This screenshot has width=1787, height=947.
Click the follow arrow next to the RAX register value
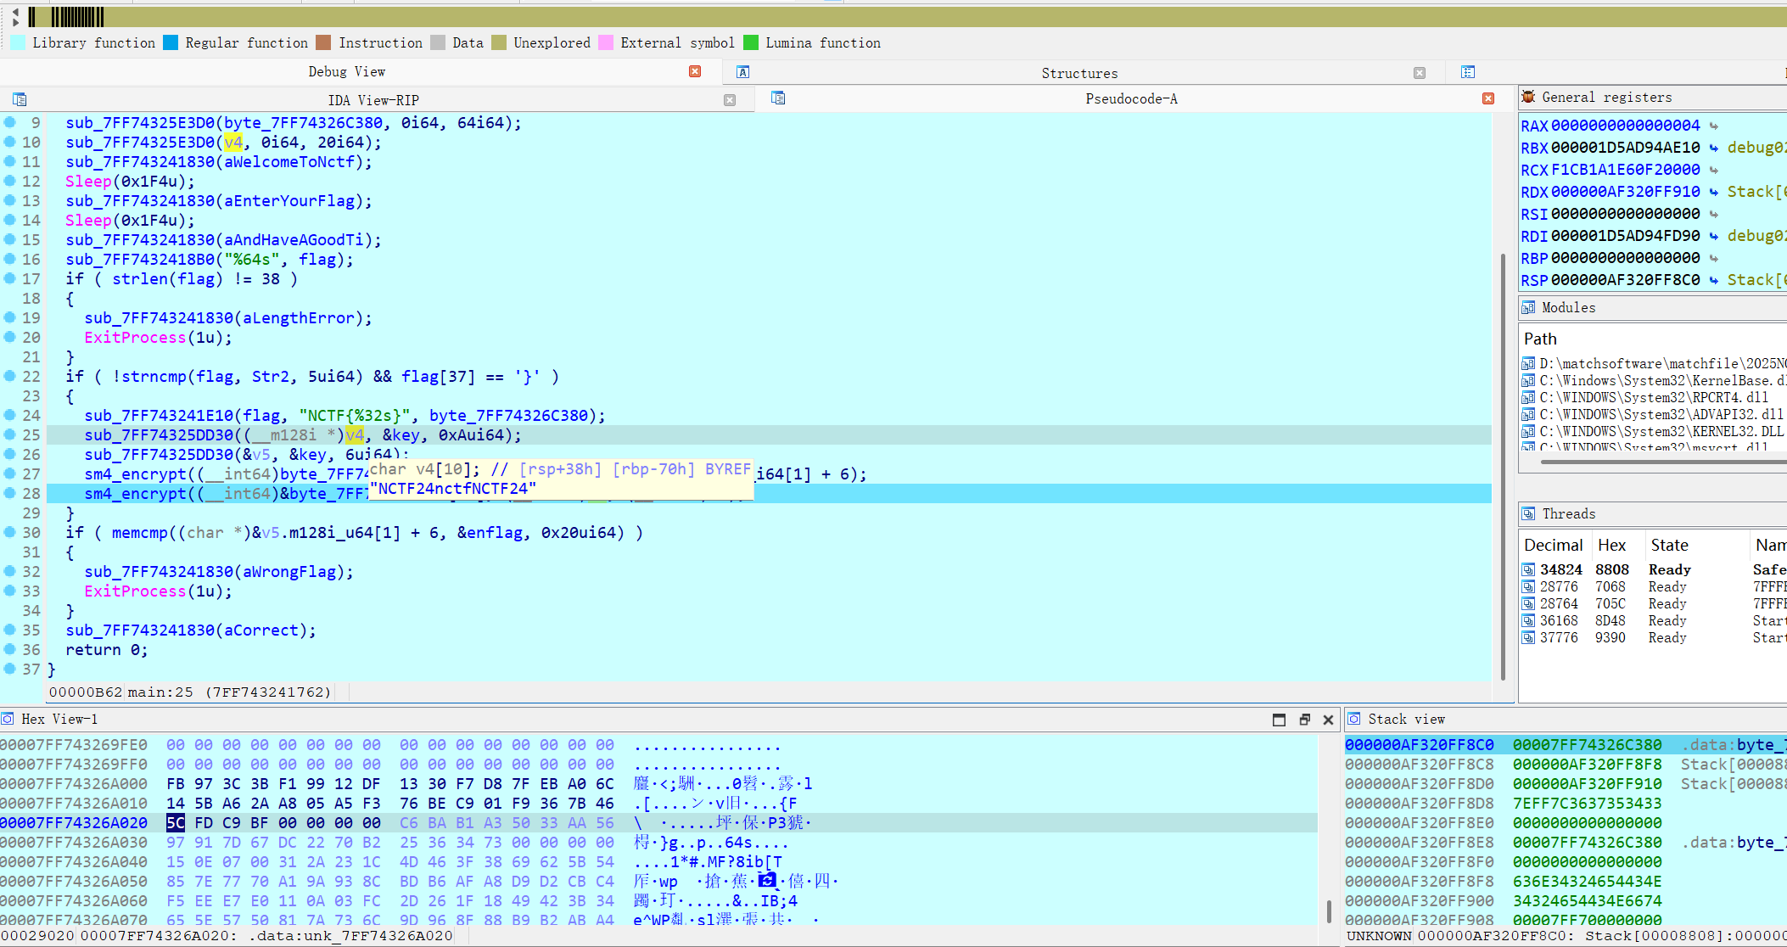tap(1714, 125)
